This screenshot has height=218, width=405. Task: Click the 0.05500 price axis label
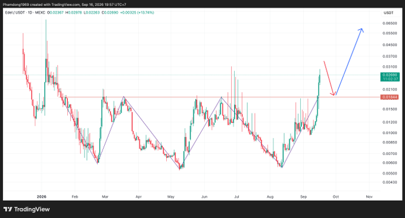(x=390, y=33)
